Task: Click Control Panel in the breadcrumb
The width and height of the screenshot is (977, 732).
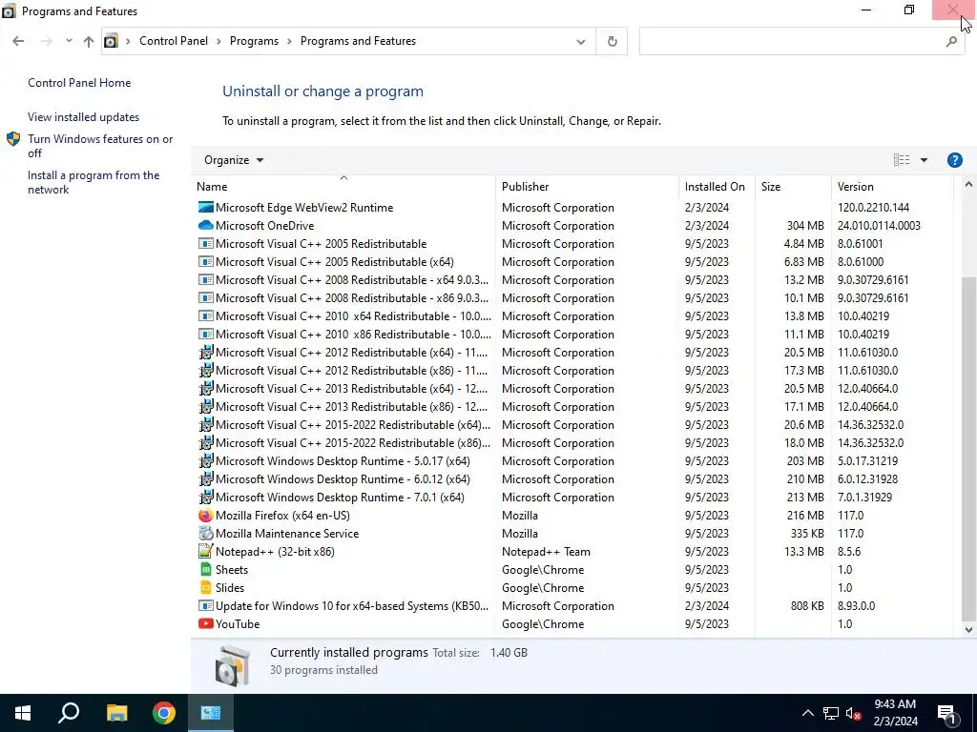Action: coord(174,41)
